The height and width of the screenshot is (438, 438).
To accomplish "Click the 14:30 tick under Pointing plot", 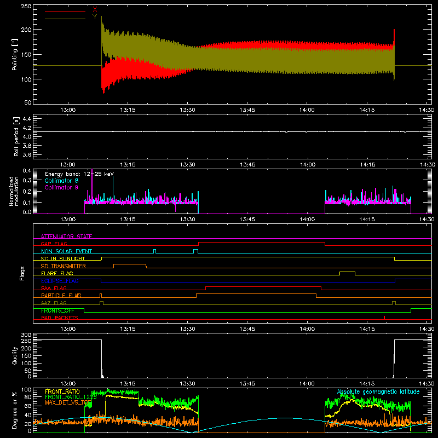I will coord(427,110).
